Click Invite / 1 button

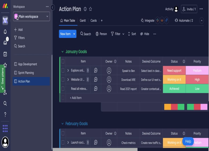[x=189, y=9]
